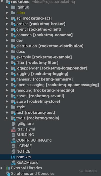The width and height of the screenshot is (101, 176).
Task: Click the .gitignore file icon
Action: 13,124
